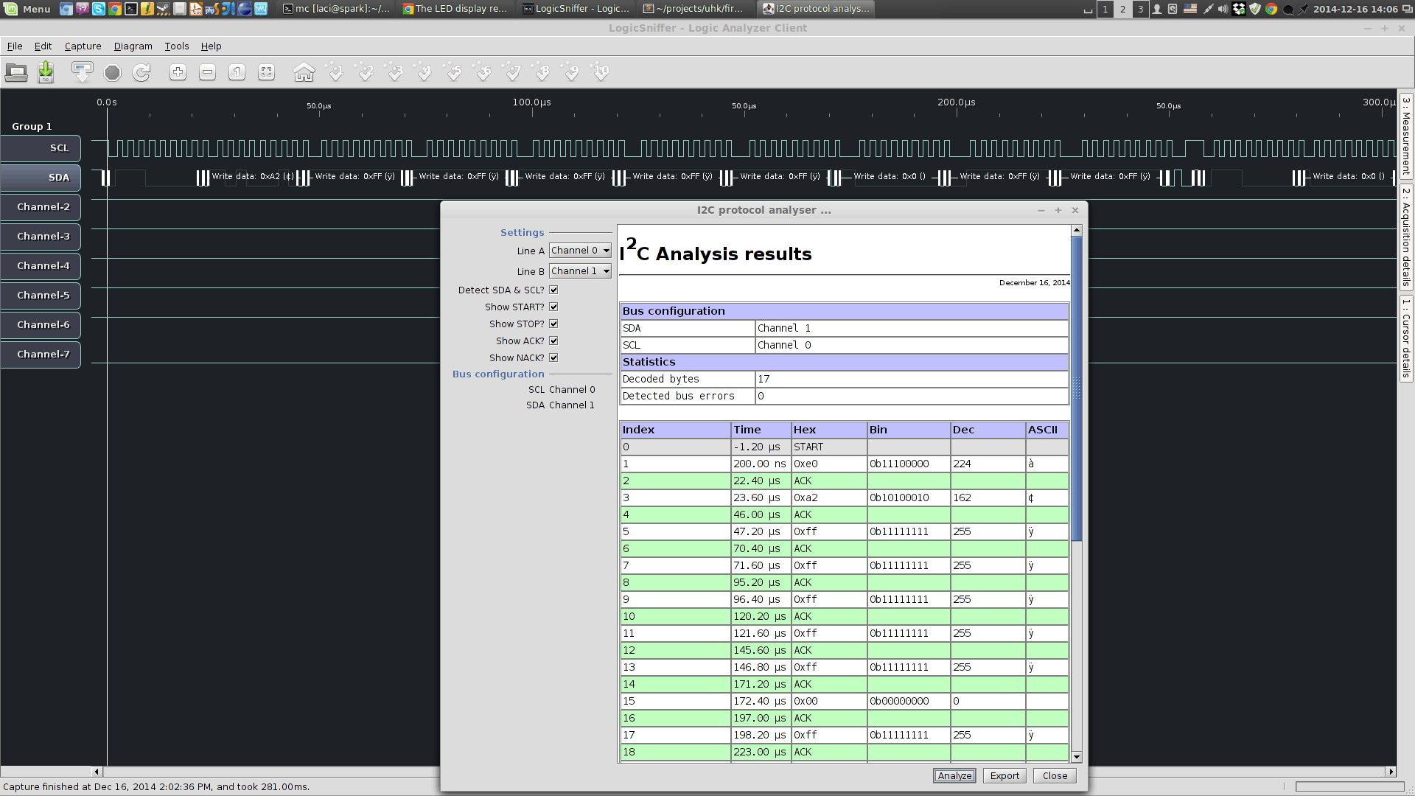Open the Capture menu
This screenshot has height=796, width=1415.
[83, 46]
